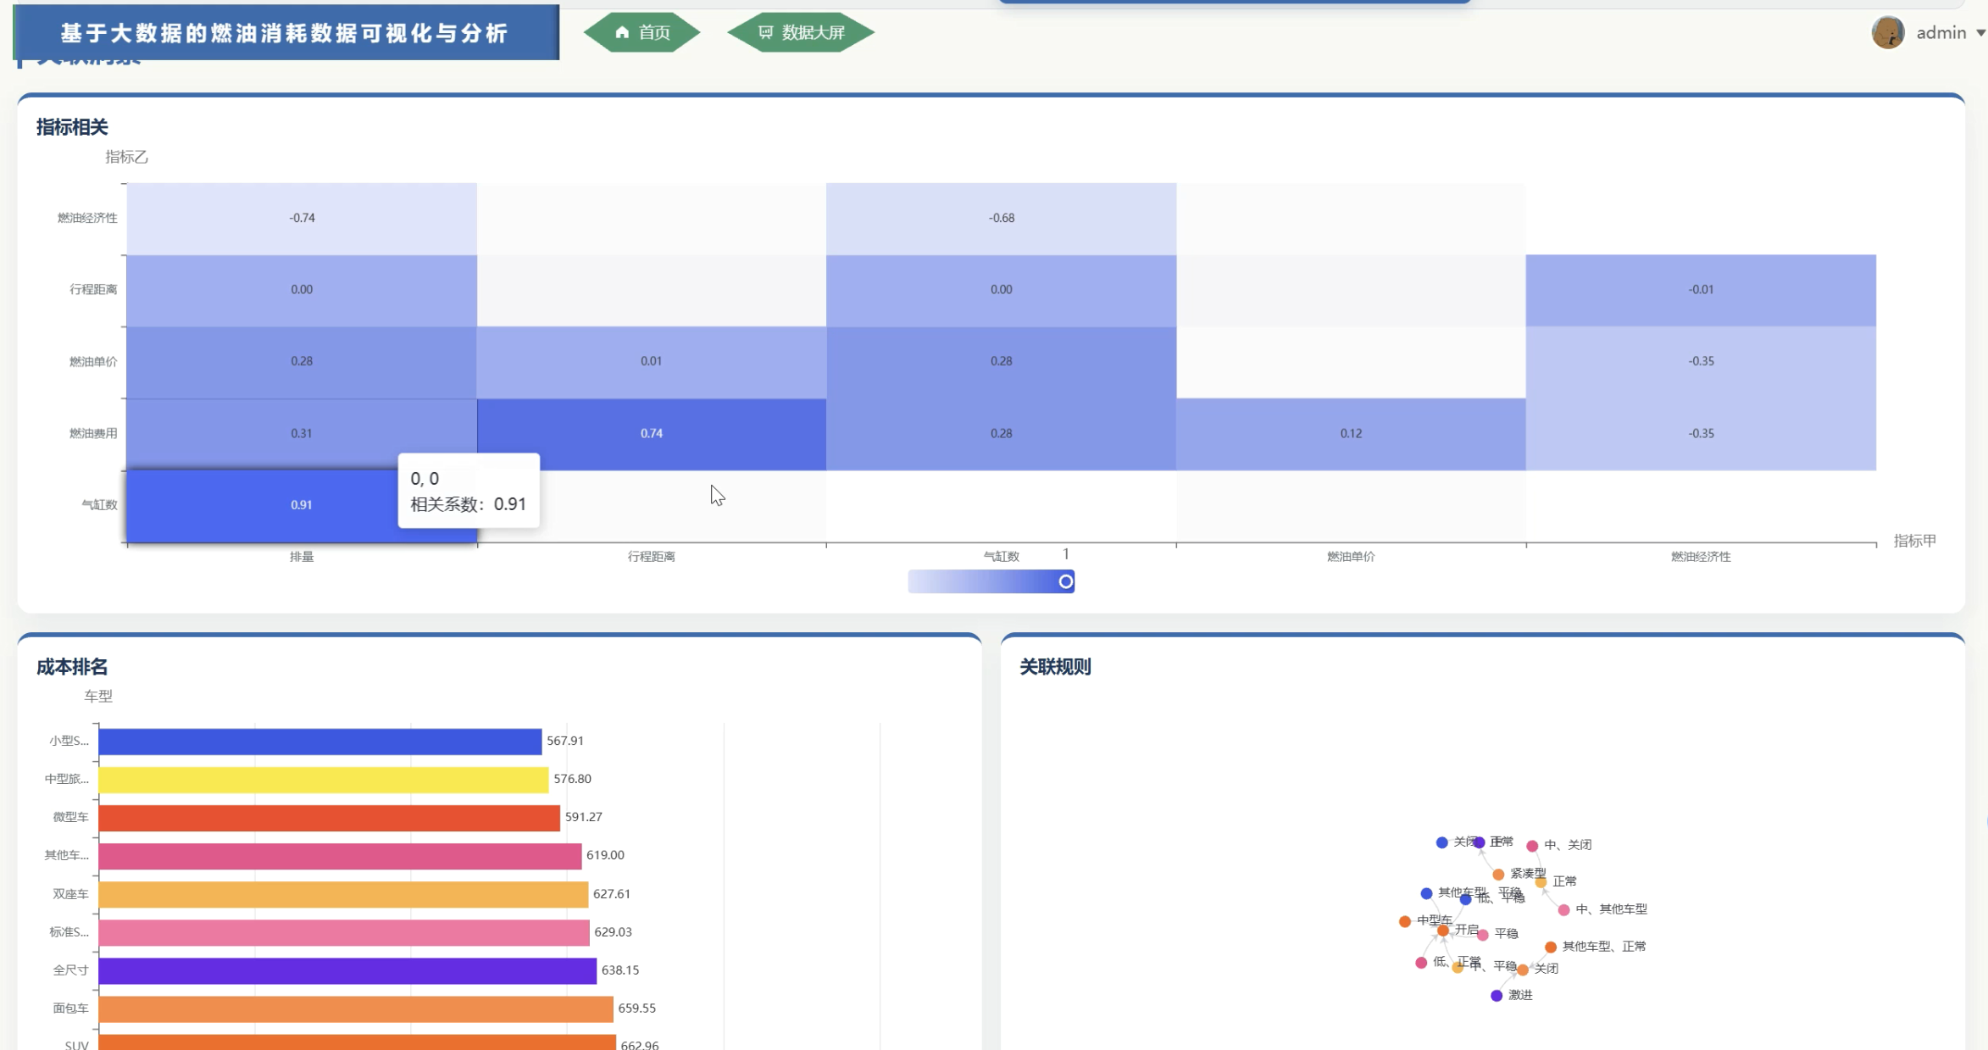Click the 关联规则 panel title
Image resolution: width=1988 pixels, height=1050 pixels.
tap(1055, 667)
